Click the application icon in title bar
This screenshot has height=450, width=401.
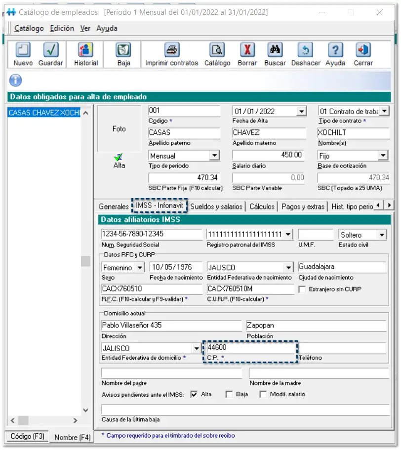[x=11, y=12]
